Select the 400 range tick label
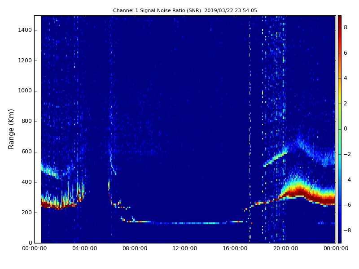Viewport: 359px width, 269px height. (26, 182)
